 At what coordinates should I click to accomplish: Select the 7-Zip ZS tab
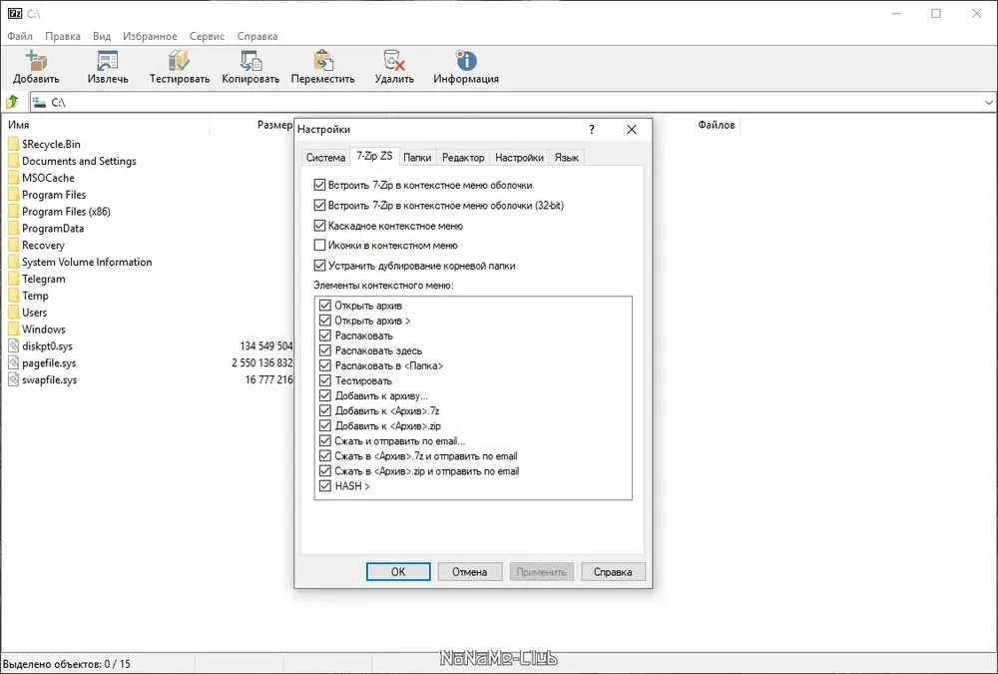click(x=374, y=156)
